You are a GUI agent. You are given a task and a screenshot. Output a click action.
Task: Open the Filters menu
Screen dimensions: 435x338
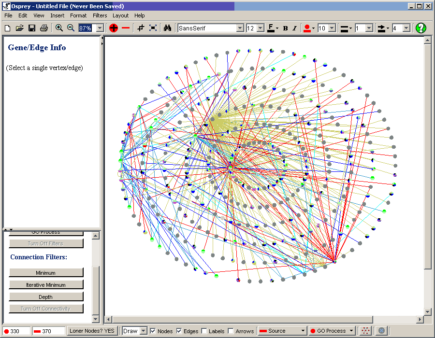[x=100, y=15]
